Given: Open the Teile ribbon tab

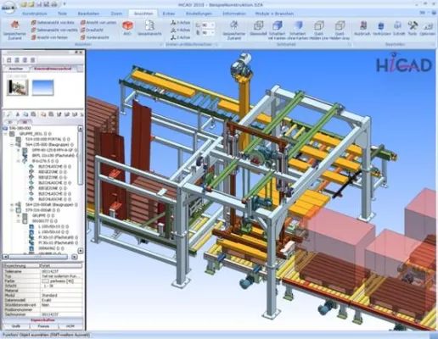Looking at the screenshot, I should pyautogui.click(x=62, y=14).
